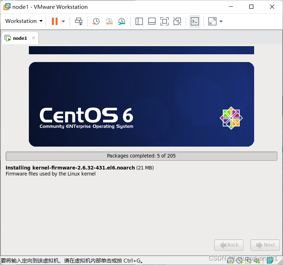Open the stretch display options dropdown
This screenshot has height=265, width=283.
tap(221, 21)
